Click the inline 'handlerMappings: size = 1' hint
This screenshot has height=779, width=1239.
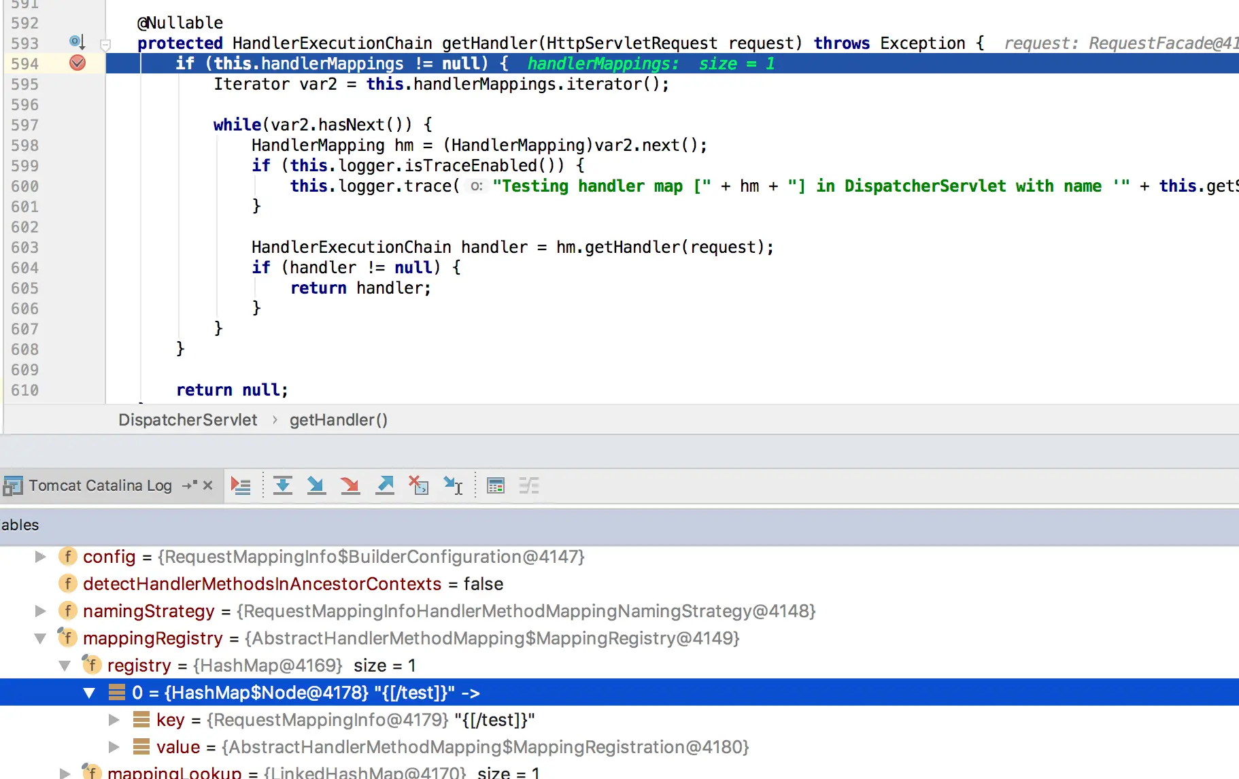[x=651, y=64]
